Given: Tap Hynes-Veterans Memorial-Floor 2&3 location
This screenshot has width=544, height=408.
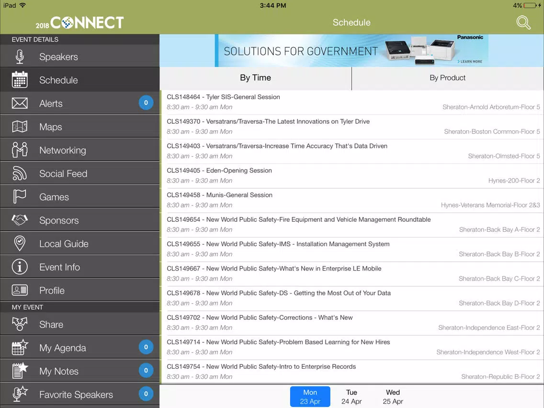Looking at the screenshot, I should tap(490, 205).
